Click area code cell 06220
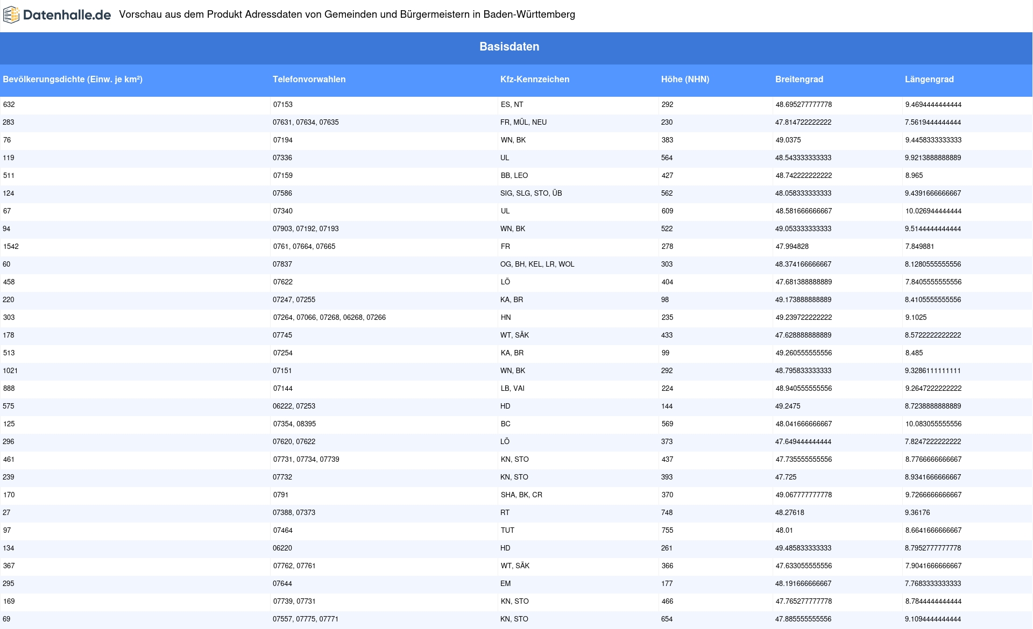The height and width of the screenshot is (629, 1033). pos(282,548)
